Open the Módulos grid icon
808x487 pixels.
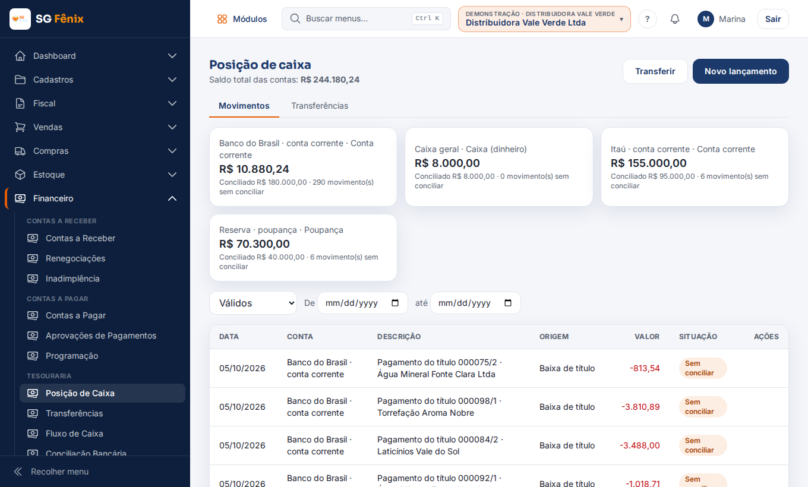222,19
